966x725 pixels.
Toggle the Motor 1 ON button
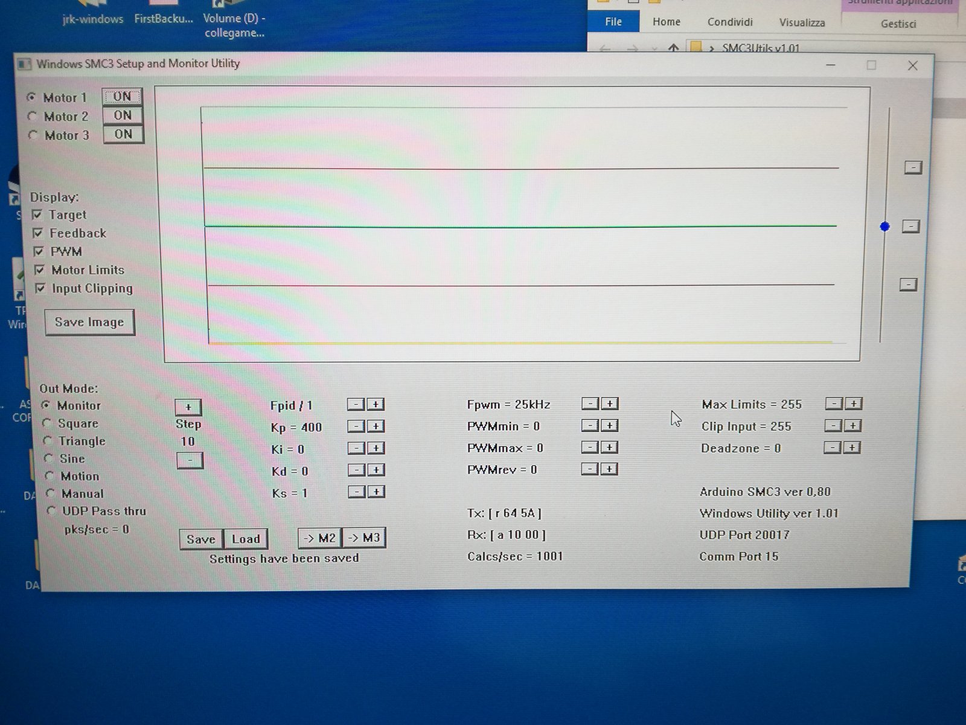(122, 97)
